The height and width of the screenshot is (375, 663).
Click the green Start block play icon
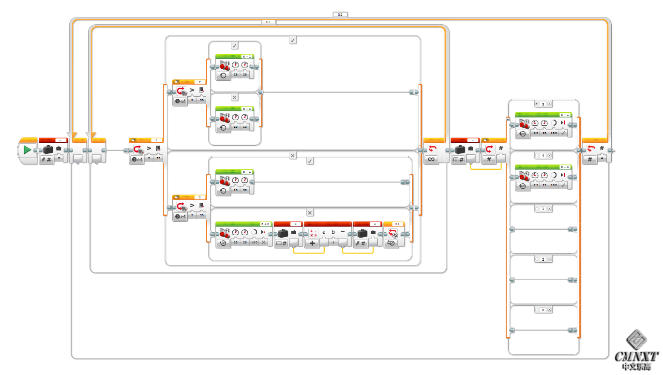coord(27,150)
